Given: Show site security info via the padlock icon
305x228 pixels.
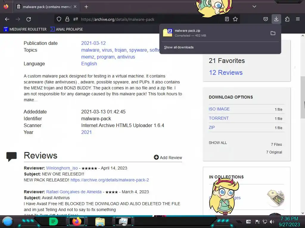Looking at the screenshot, I should click(67, 19).
